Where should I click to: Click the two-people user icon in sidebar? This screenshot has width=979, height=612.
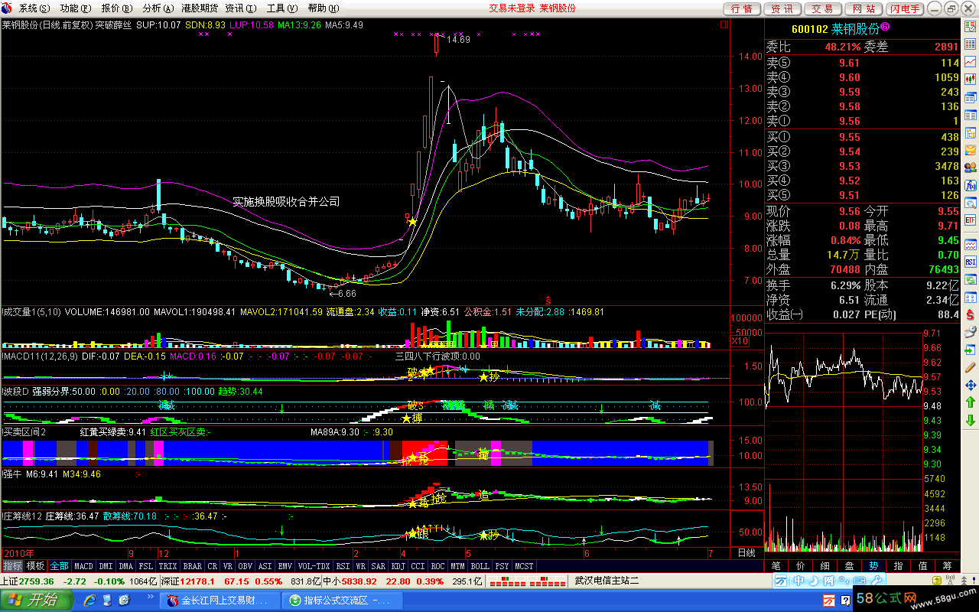tap(971, 167)
